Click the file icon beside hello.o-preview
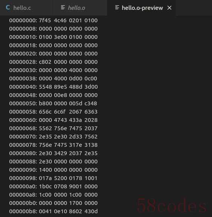This screenshot has height=217, width=212. (117, 7)
